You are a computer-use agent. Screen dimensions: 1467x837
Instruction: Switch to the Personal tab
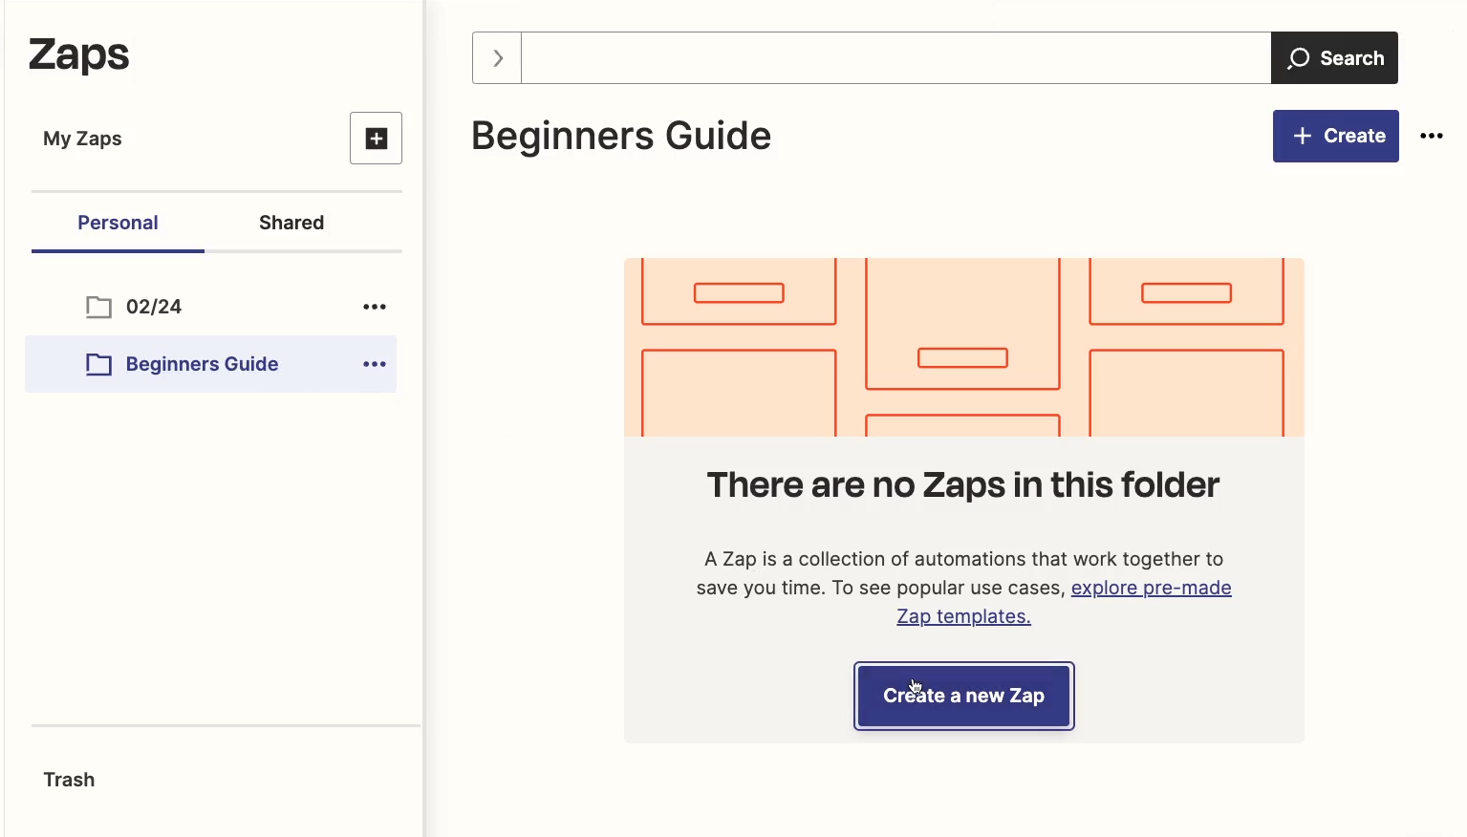point(118,223)
